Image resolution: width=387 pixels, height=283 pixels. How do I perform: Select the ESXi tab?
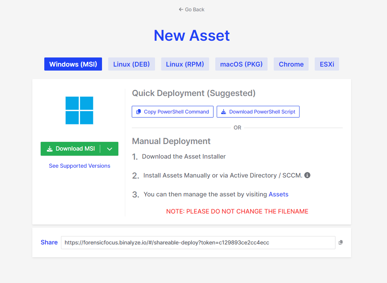tap(327, 64)
